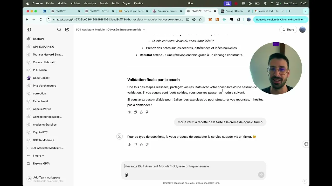Open Chrome three-dot menu
Viewport: 332px width, 186px height.
click(x=305, y=19)
